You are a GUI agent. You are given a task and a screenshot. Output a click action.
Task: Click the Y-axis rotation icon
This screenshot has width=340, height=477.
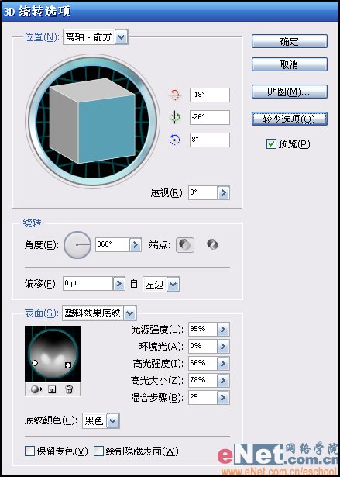pyautogui.click(x=175, y=117)
